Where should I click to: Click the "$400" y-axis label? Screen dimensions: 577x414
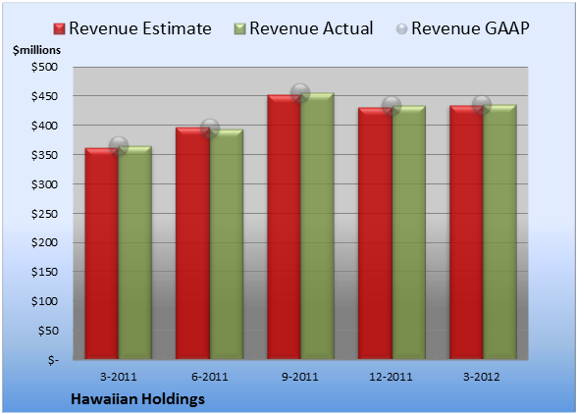tap(44, 126)
